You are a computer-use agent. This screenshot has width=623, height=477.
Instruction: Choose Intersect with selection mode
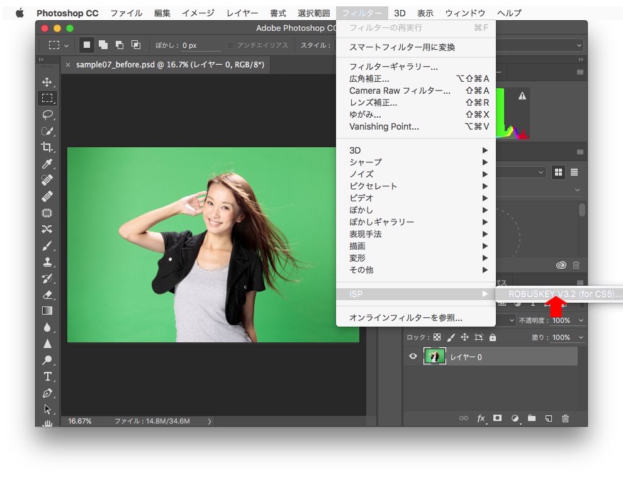tap(136, 45)
